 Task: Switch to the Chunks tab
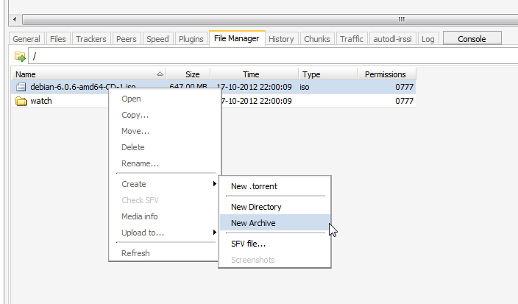(x=317, y=39)
